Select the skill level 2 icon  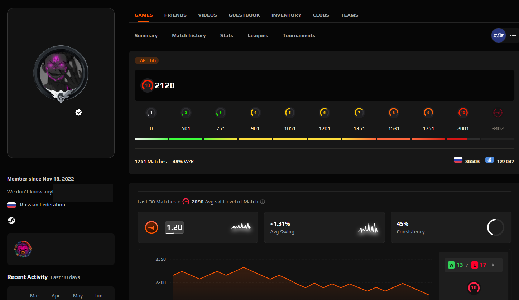(x=186, y=113)
